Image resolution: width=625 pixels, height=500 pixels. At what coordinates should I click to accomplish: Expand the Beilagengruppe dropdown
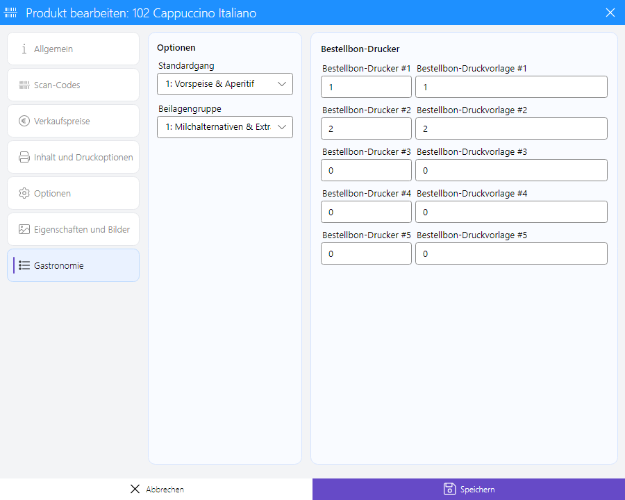pyautogui.click(x=225, y=127)
